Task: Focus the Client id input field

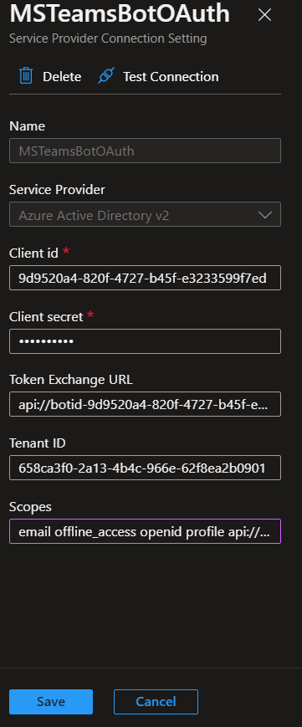Action: [145, 278]
